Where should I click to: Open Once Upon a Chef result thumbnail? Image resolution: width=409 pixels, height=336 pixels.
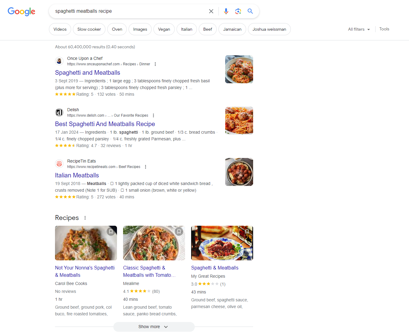[239, 69]
